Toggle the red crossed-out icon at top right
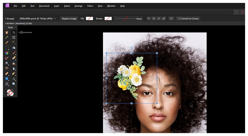Screen dimensions: 248x136 coord(242,12)
